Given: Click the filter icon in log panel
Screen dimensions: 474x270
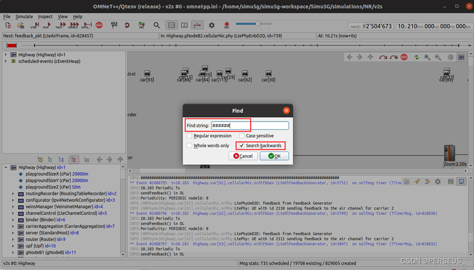Looking at the screenshot, I should pos(427,181).
